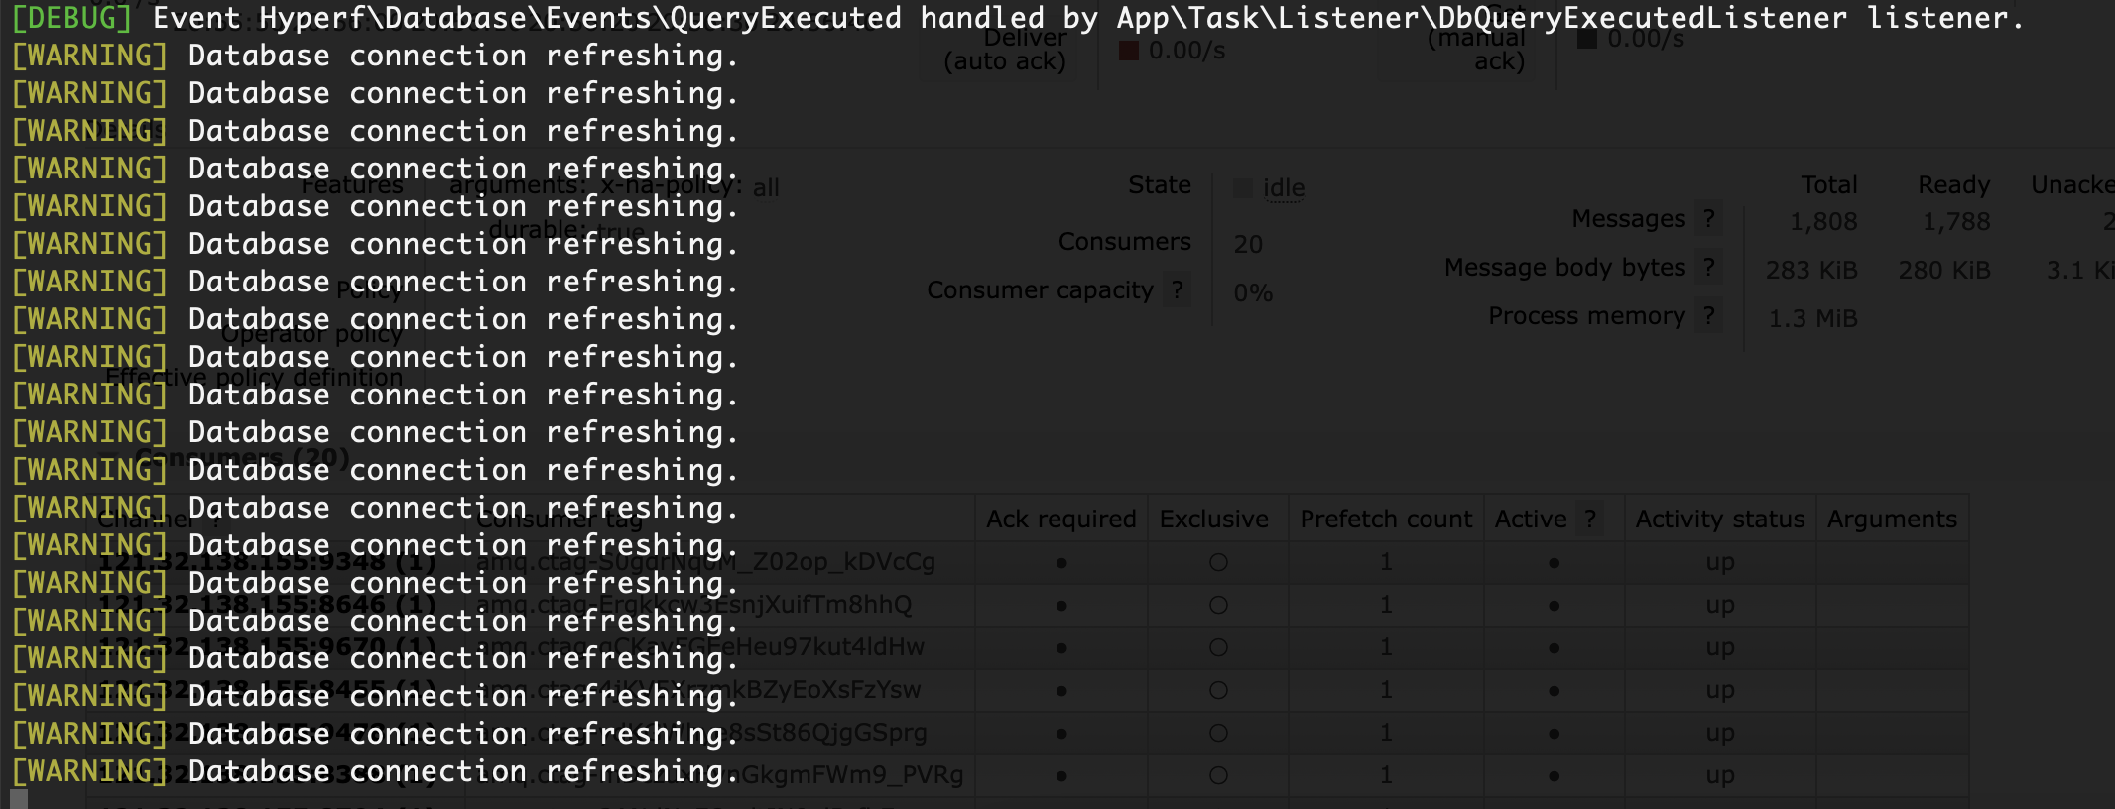This screenshot has height=809, width=2115.
Task: Toggle Ack required on the first consumer row
Action: (1060, 561)
